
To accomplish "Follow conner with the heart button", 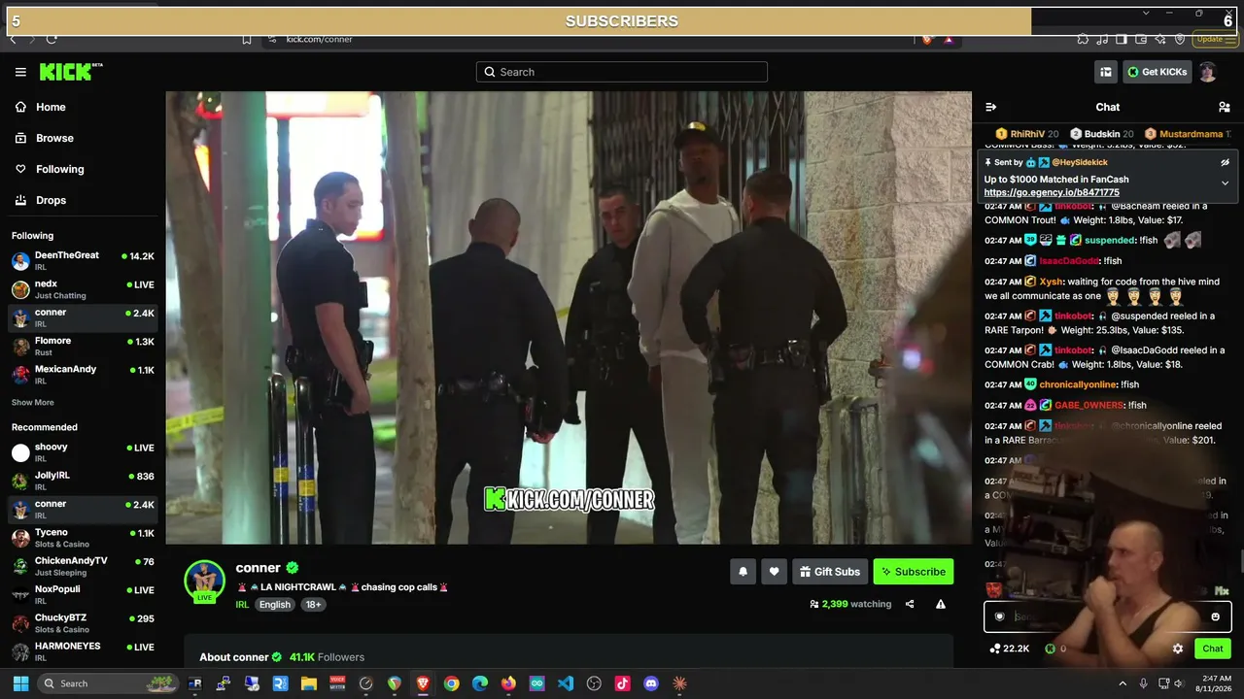I will click(774, 572).
